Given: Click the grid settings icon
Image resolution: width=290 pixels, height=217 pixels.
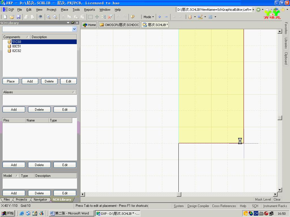Looking at the screenshot, I should click(210, 17).
